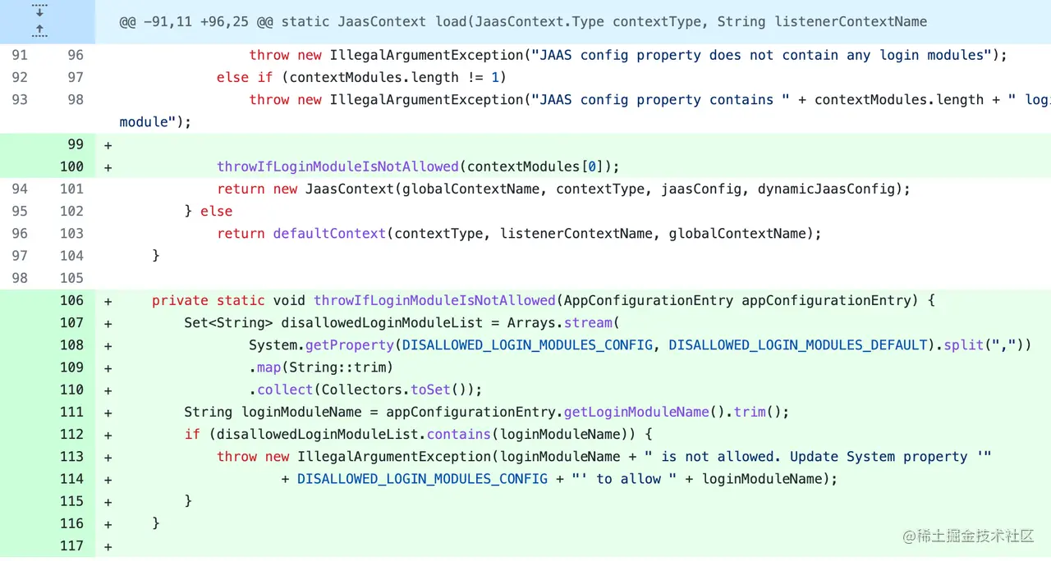
Task: Click 'Set<String> disallowedLoginModuleList = Arrays.stream(' line
Action: (402, 322)
